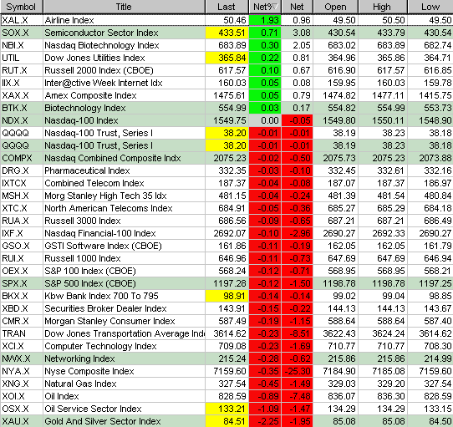Select Nasdaq Combined Composite Indx title
Viewport: 453px width, 427px height.
pyautogui.click(x=113, y=158)
